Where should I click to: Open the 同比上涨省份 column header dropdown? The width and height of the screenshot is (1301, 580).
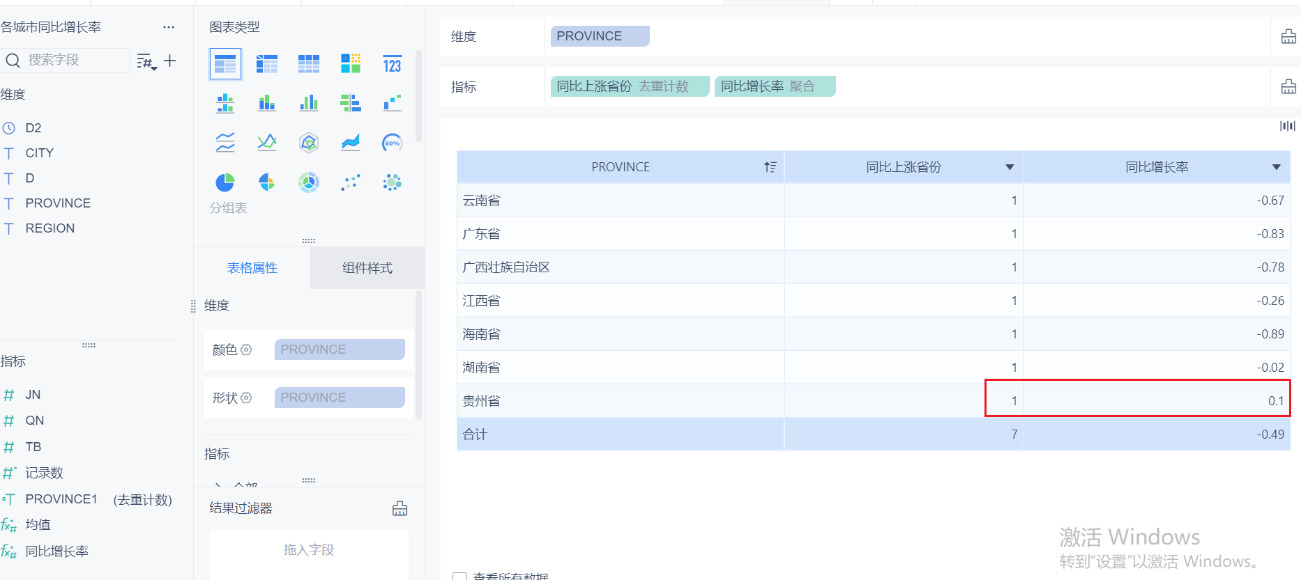click(x=1010, y=167)
